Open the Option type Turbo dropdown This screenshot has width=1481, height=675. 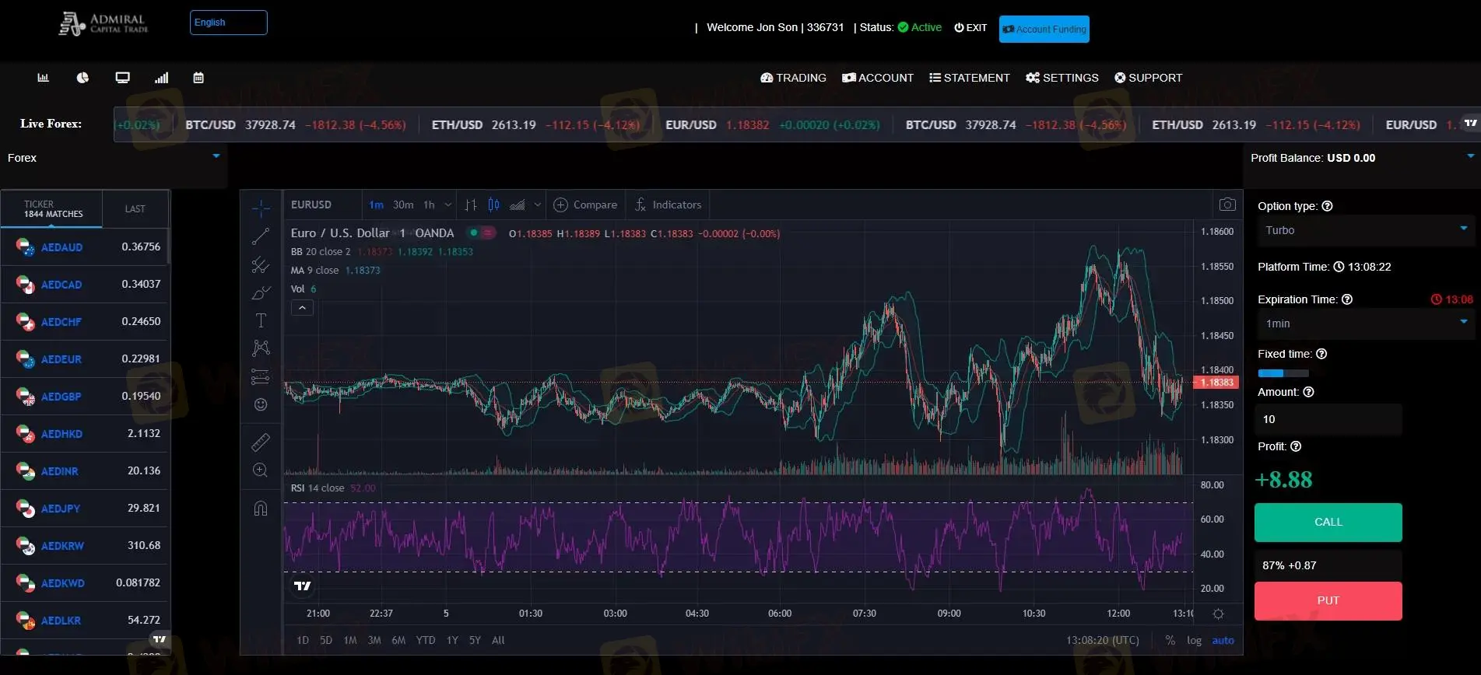click(1364, 230)
